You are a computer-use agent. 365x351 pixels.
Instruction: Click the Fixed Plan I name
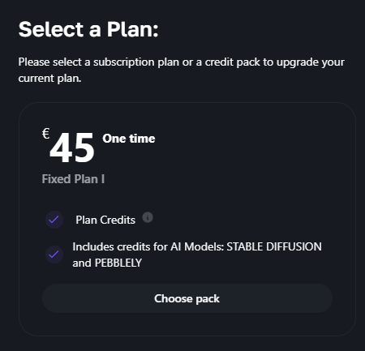[x=73, y=179]
